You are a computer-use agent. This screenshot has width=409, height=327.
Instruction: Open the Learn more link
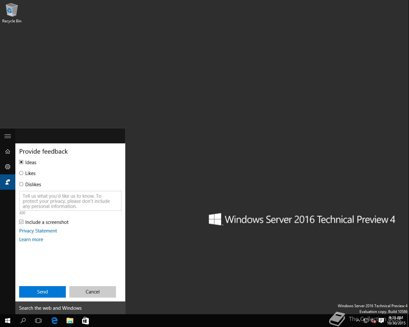pyautogui.click(x=31, y=240)
